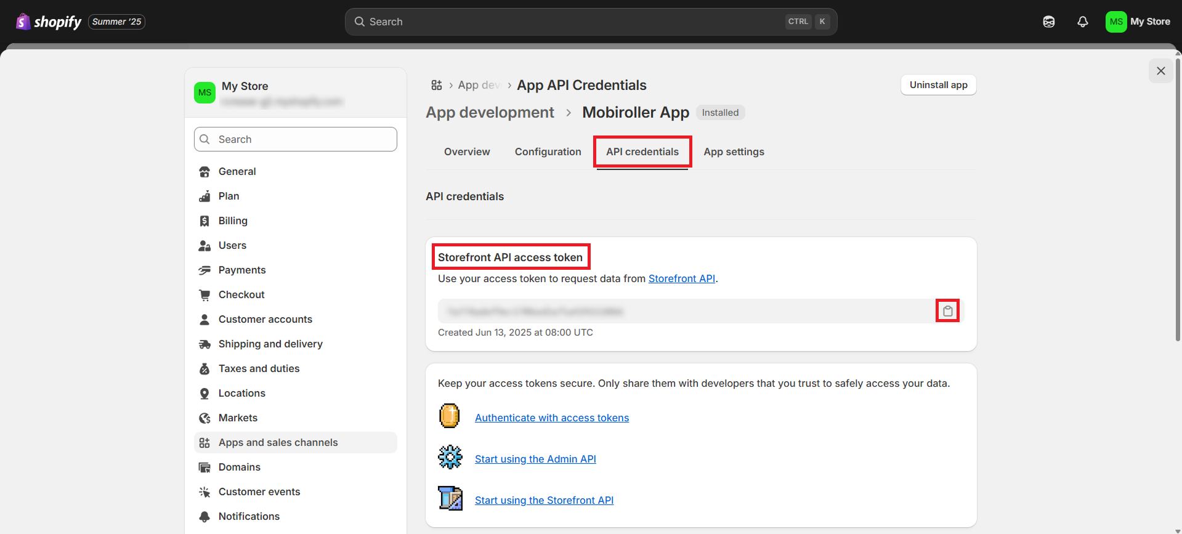
Task: Open the My Store account menu
Action: coord(1138,22)
